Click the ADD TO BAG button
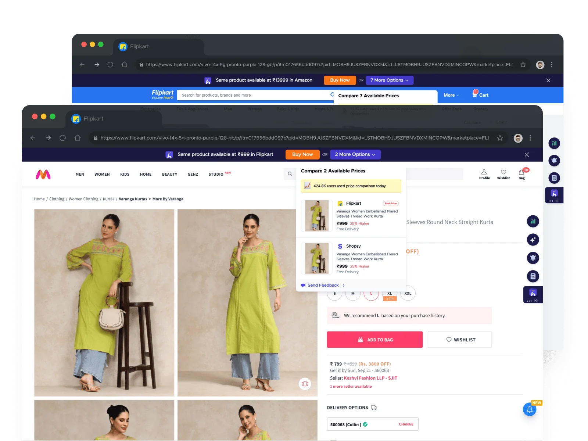This screenshot has width=588, height=441. pyautogui.click(x=375, y=340)
